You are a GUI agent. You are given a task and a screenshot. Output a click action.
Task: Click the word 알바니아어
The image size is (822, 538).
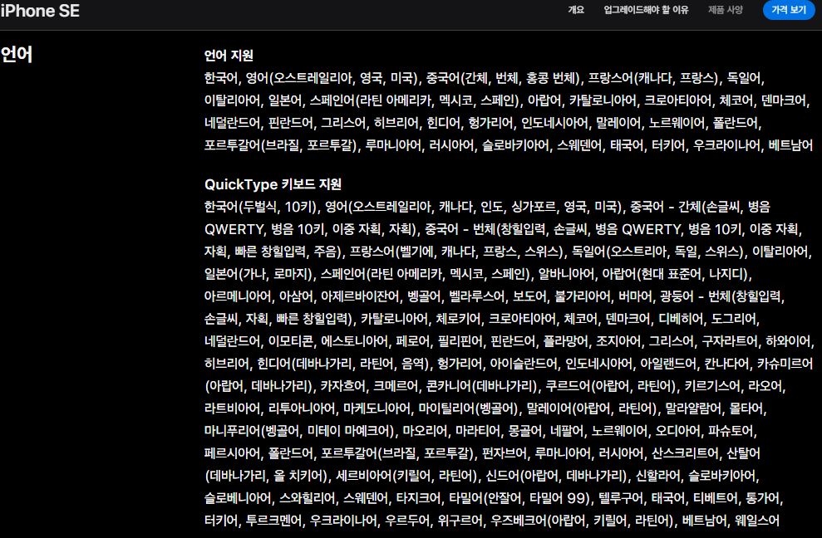point(566,275)
